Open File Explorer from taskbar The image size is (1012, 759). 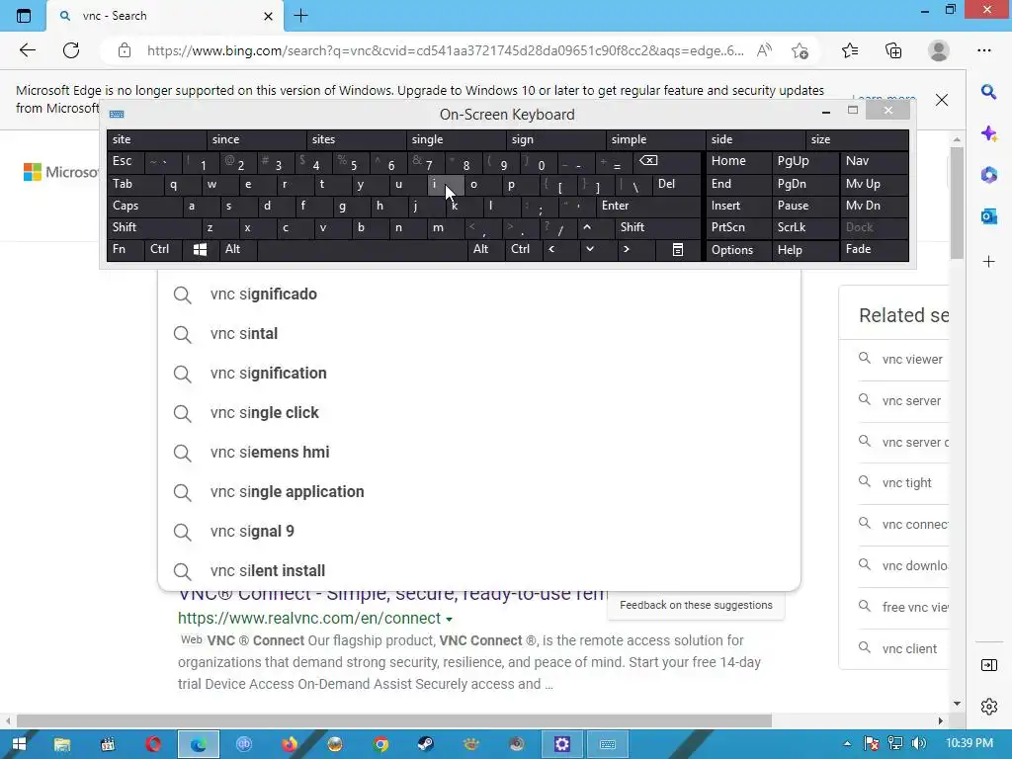pos(62,744)
